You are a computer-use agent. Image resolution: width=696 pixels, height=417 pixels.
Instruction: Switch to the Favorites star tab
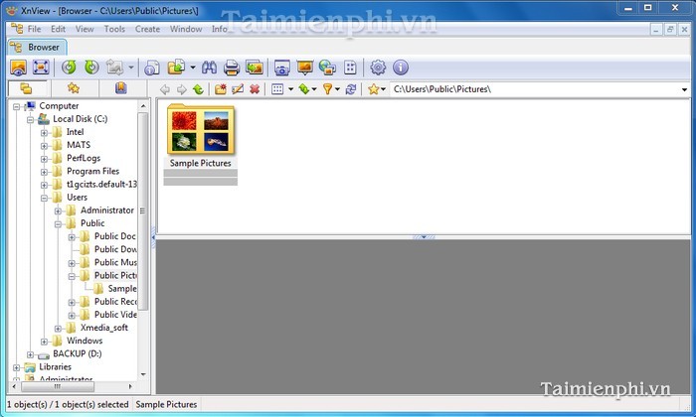point(74,88)
